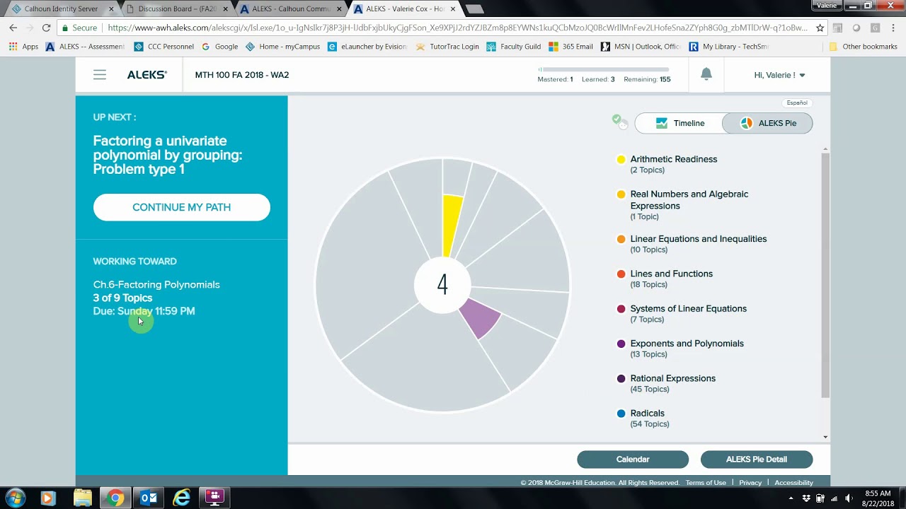Bookmark page with the star icon
The image size is (906, 509).
tap(820, 28)
